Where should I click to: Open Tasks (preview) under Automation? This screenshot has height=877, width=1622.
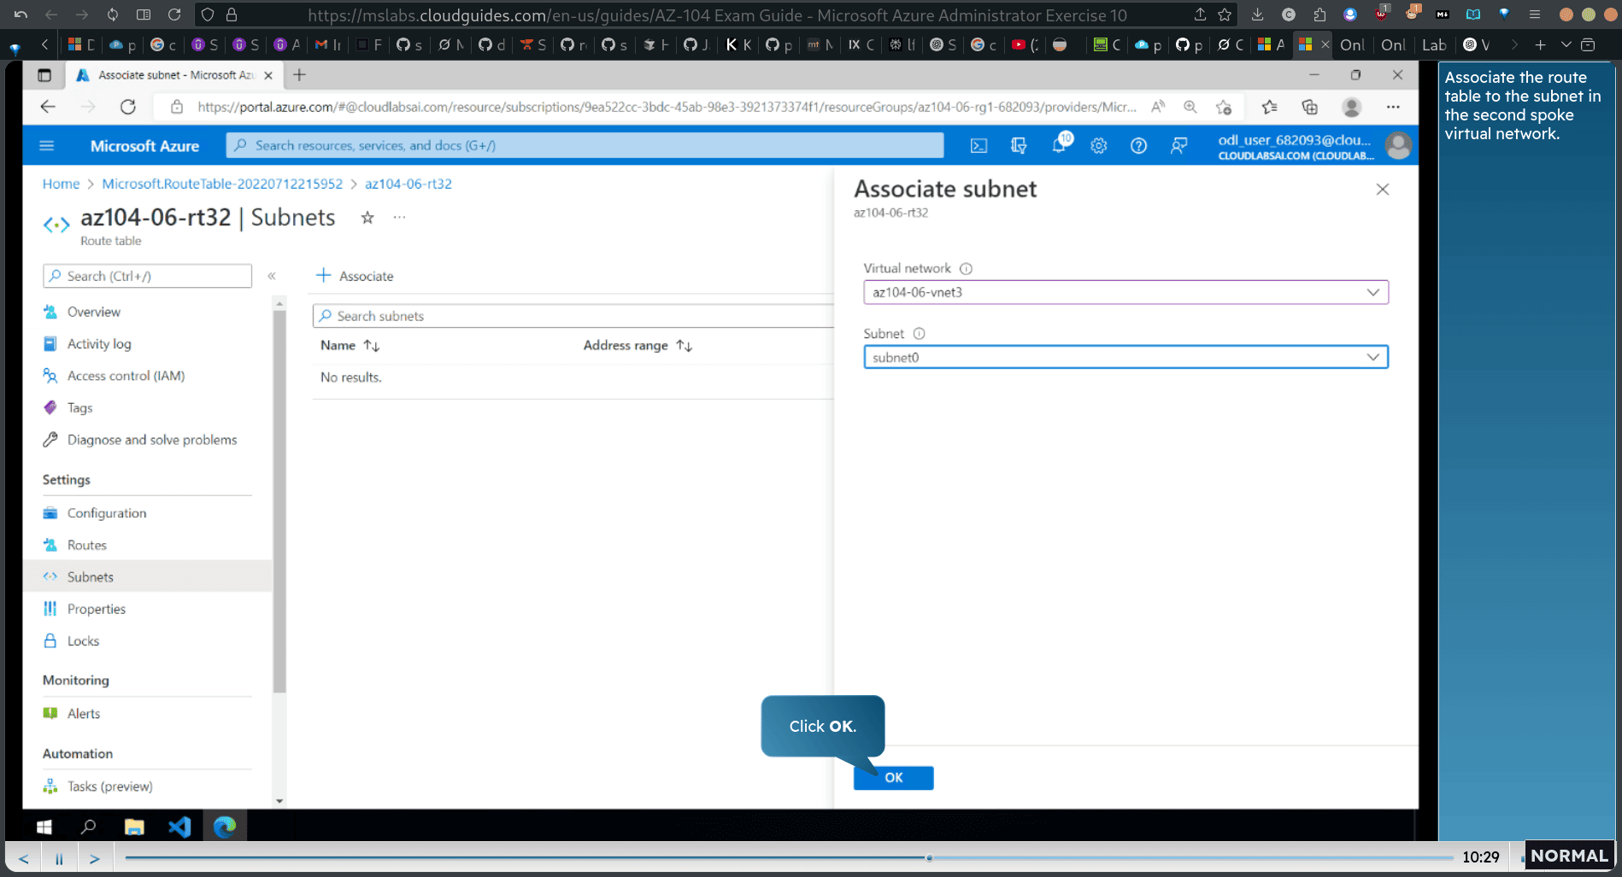click(x=109, y=786)
